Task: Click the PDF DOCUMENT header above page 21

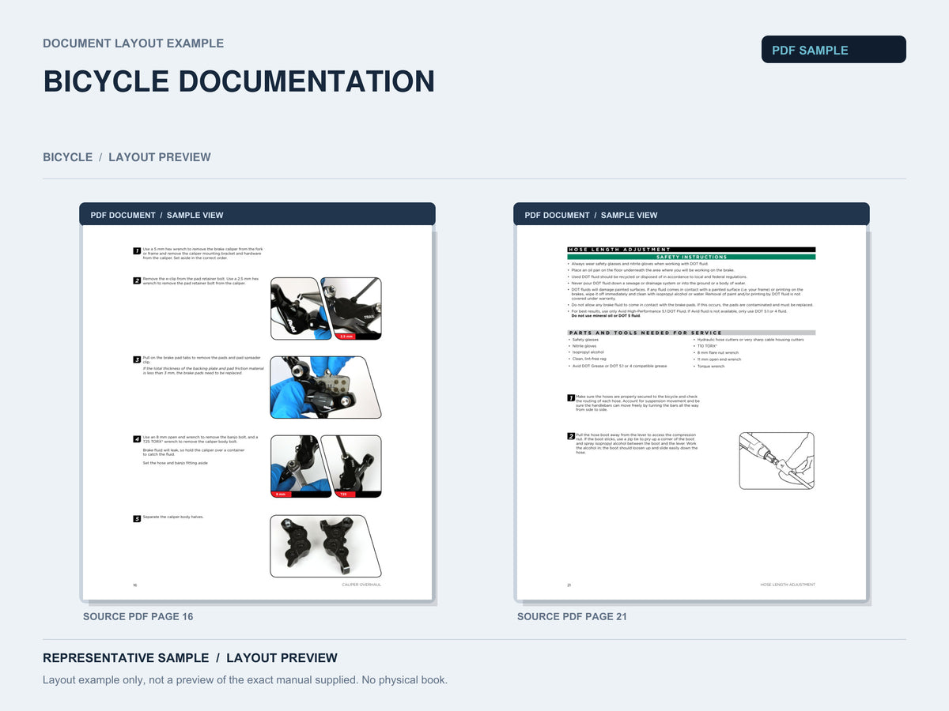Action: tap(691, 215)
